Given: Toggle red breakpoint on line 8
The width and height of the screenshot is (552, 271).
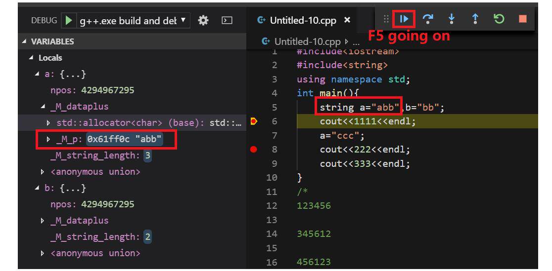Looking at the screenshot, I should coord(253,150).
